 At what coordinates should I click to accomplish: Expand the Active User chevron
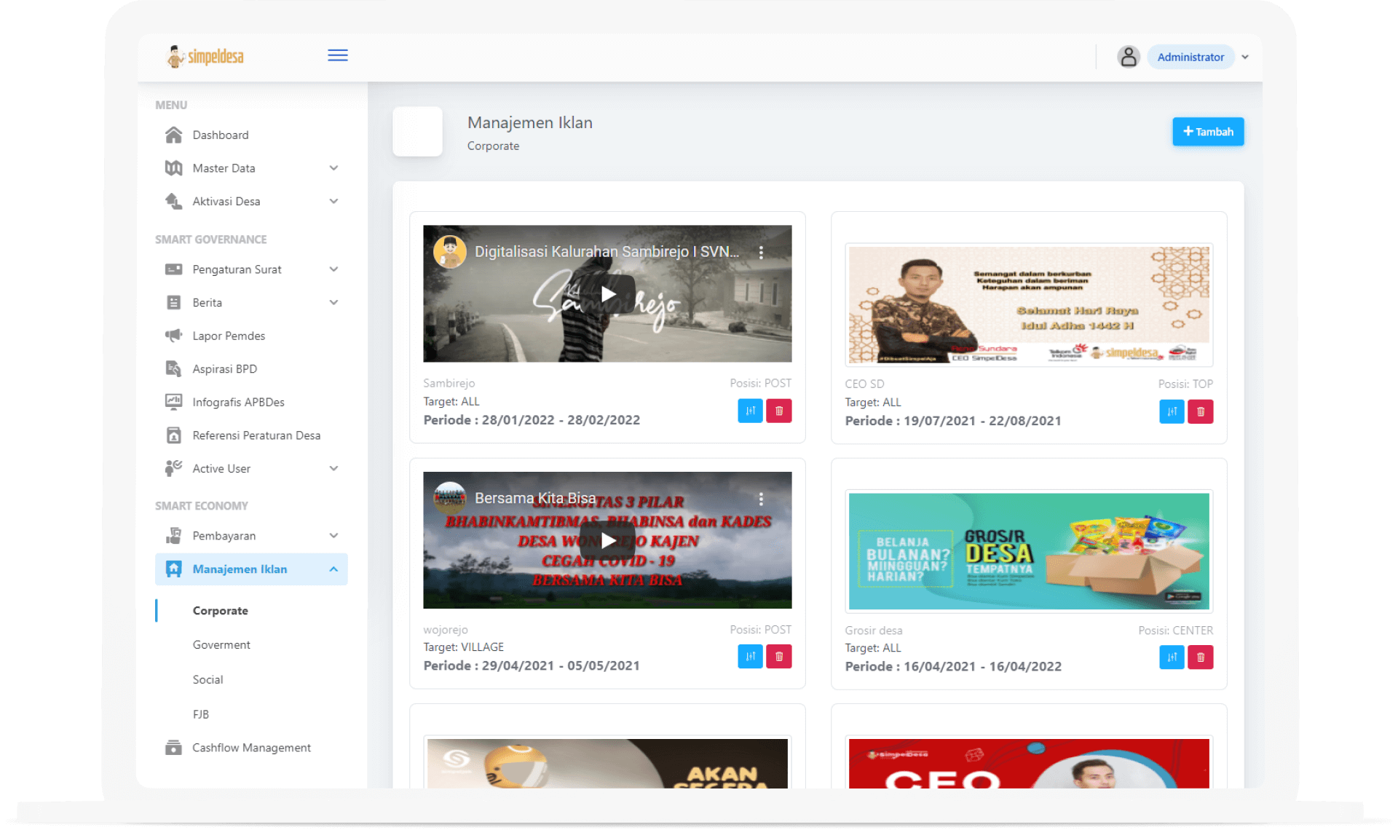333,468
